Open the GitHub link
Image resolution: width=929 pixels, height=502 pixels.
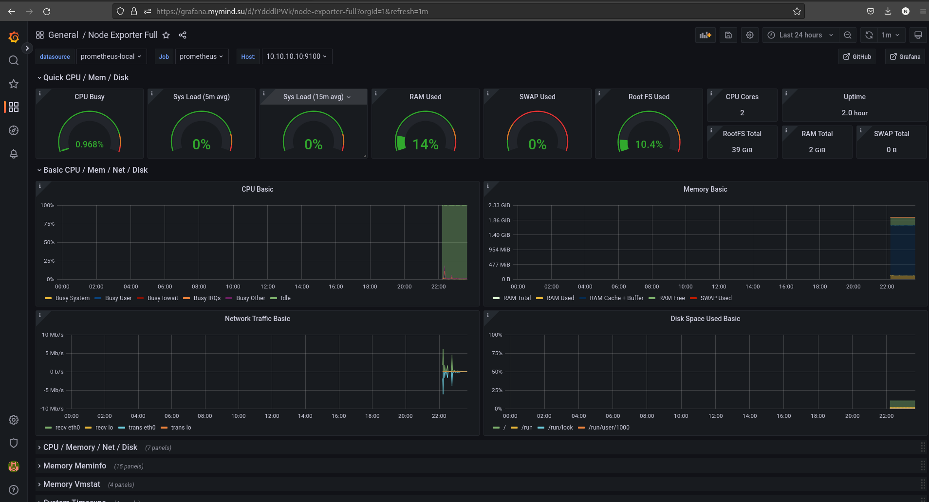click(857, 57)
